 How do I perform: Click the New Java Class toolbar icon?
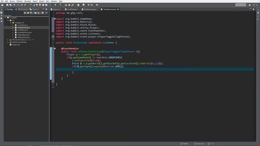click(25, 5)
